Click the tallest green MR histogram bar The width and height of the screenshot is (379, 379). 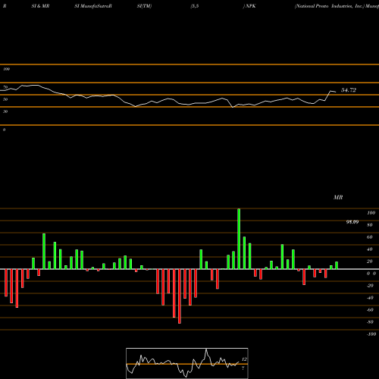coord(239,239)
